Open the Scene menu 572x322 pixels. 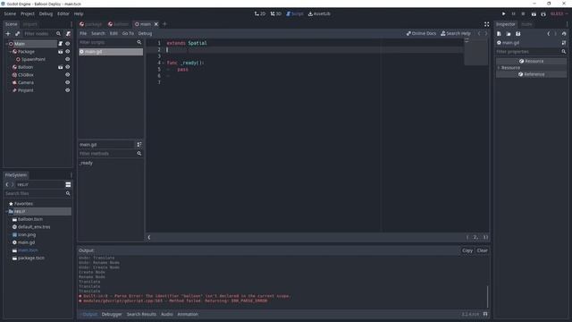pos(10,14)
